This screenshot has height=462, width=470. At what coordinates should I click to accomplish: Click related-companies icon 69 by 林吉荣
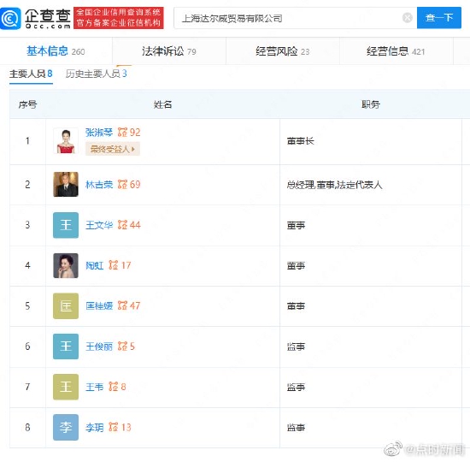[x=129, y=184]
